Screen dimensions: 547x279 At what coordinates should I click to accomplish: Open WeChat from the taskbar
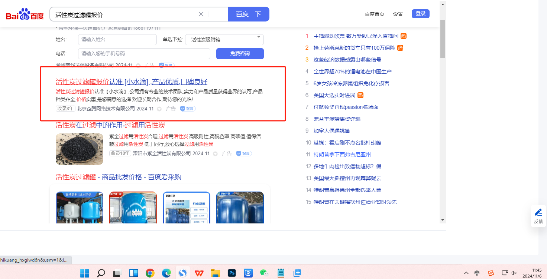[x=264, y=273]
